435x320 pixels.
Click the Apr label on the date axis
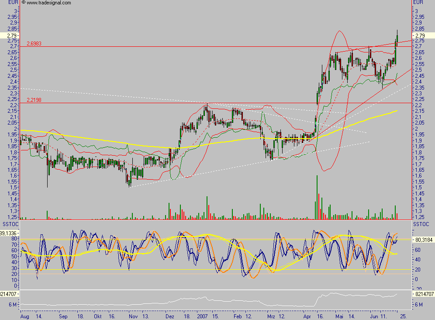pyautogui.click(x=308, y=315)
